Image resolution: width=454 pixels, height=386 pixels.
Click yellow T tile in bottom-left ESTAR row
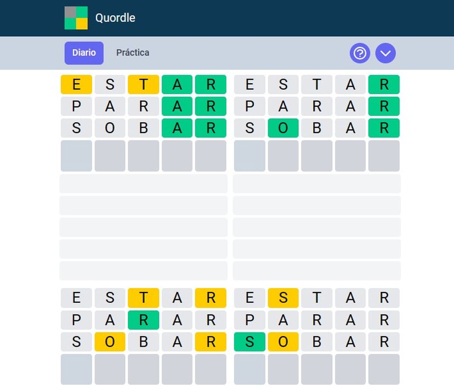click(x=143, y=298)
